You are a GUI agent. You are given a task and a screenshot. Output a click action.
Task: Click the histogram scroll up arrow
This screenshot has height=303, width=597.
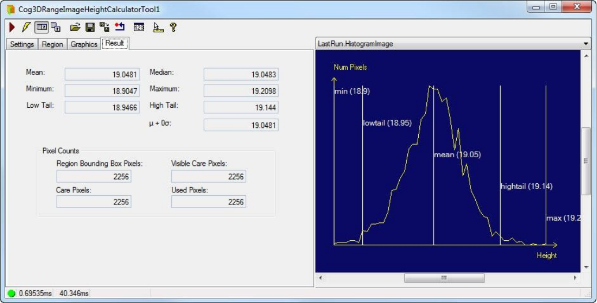coord(586,56)
